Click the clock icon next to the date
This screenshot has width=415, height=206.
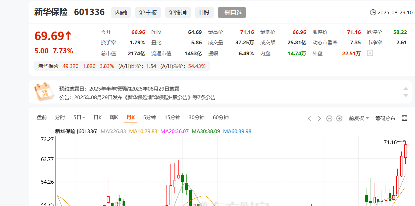click(373, 12)
